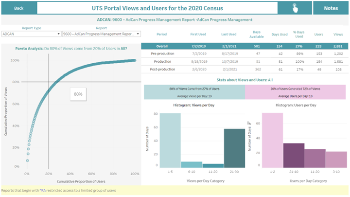Click the 6-10 bar in Views per Day histogram
The height and width of the screenshot is (197, 350).
192,164
